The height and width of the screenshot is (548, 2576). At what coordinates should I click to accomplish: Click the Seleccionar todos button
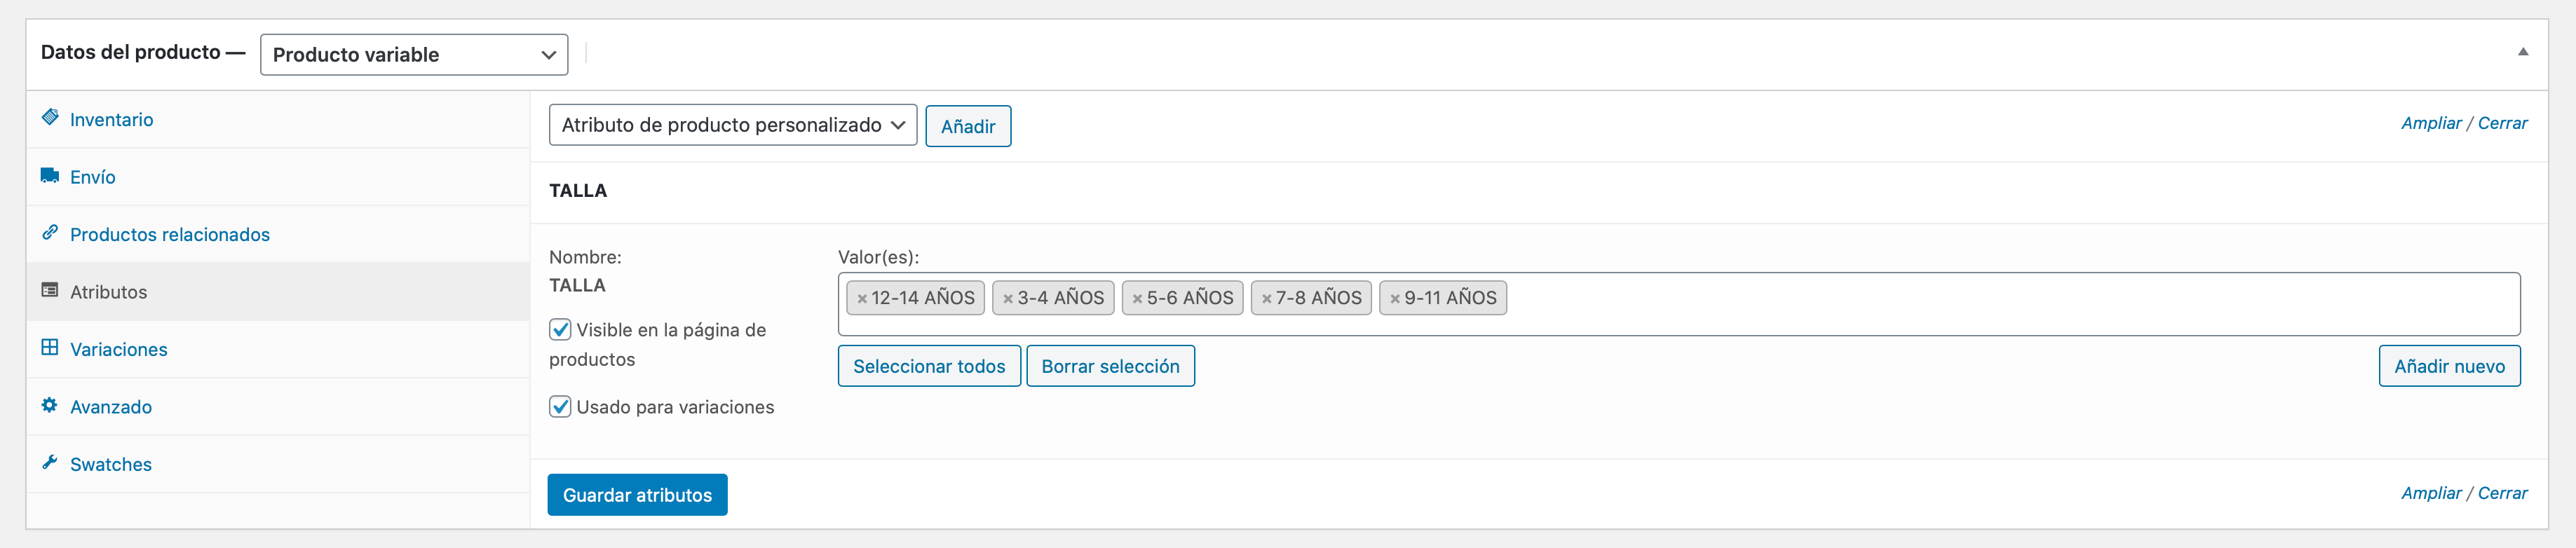click(x=929, y=366)
